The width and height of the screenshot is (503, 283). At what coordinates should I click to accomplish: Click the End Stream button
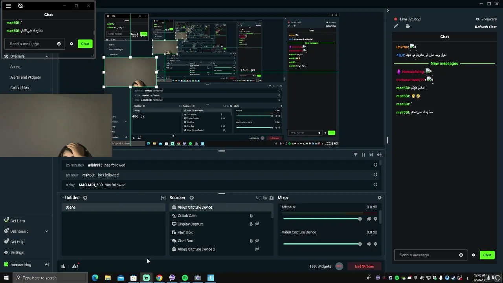(364, 266)
